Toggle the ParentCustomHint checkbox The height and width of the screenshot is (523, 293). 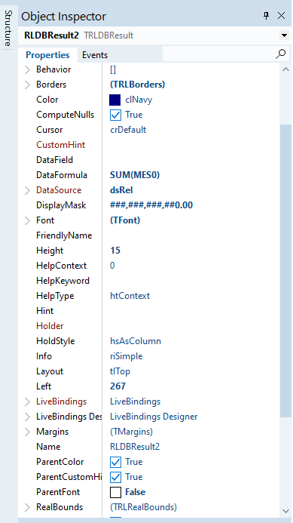tap(115, 477)
